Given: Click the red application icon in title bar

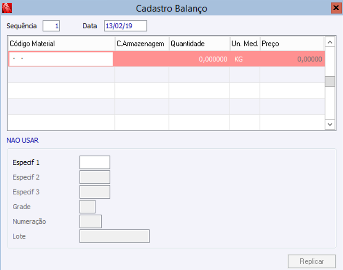Looking at the screenshot, I should 7,8.
